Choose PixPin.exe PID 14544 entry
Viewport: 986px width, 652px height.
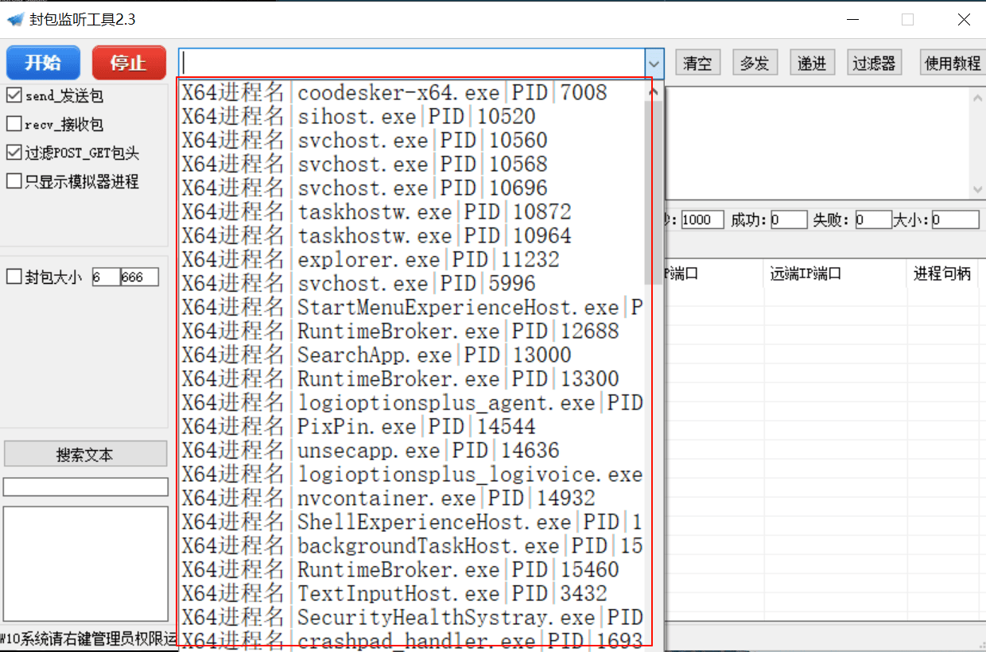410,427
